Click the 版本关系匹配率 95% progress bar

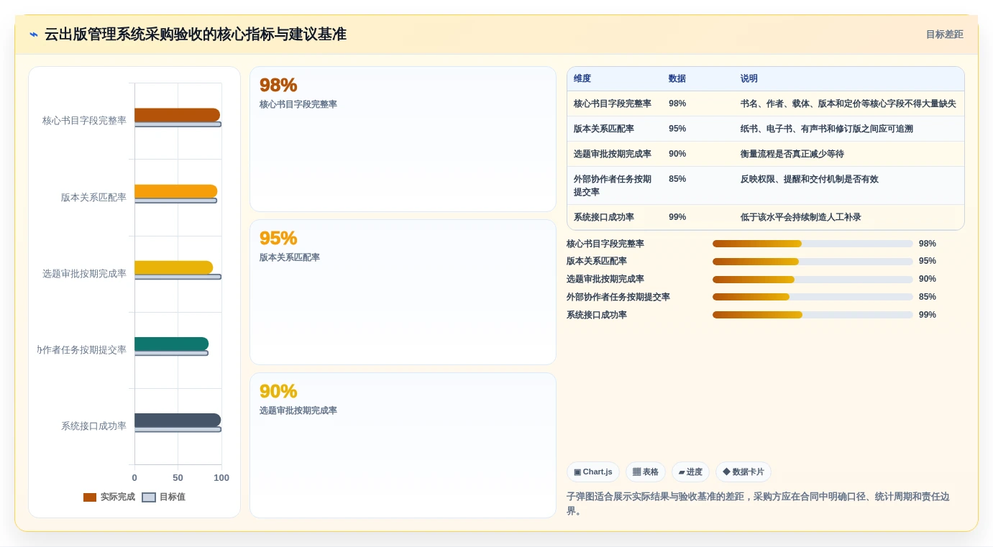813,262
